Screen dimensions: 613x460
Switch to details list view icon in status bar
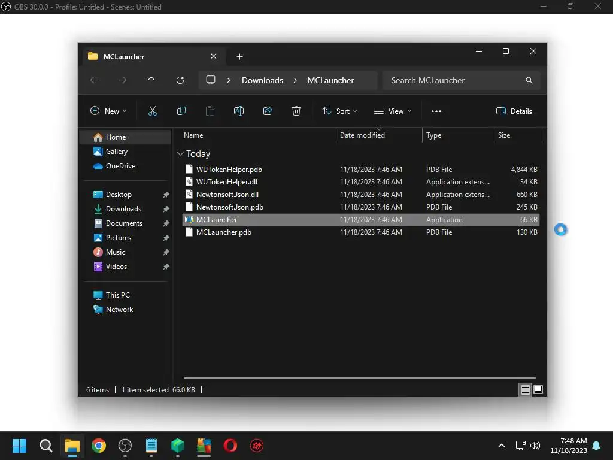(x=525, y=389)
